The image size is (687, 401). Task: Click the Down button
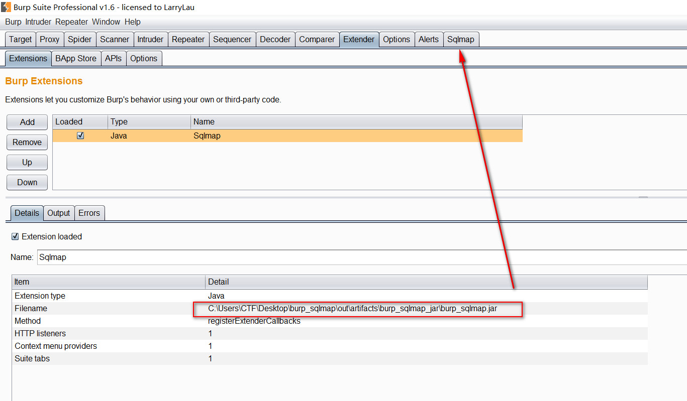point(27,182)
